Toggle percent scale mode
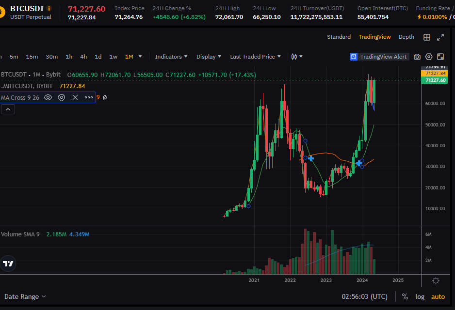455x310 pixels. 405,296
